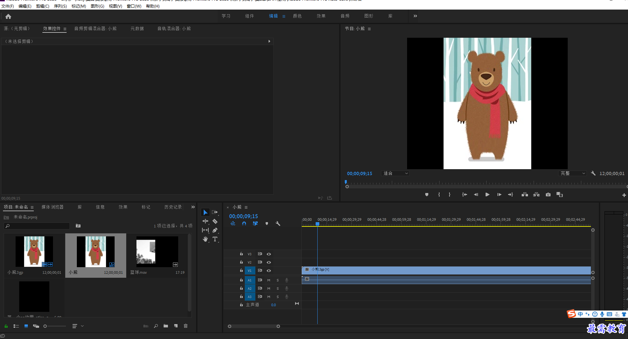The image size is (628, 339).
Task: Open 效果控件 panel menu
Action: pyautogui.click(x=65, y=29)
